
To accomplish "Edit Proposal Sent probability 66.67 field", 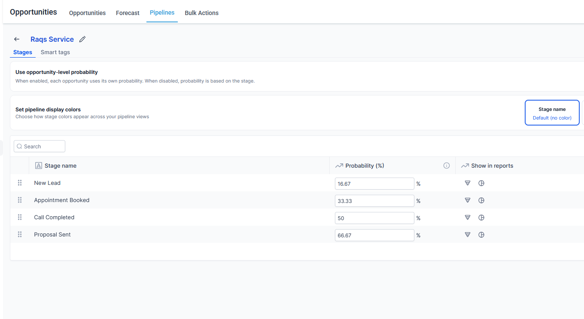I will click(x=374, y=235).
